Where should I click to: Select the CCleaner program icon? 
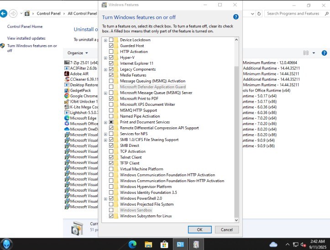(x=67, y=79)
